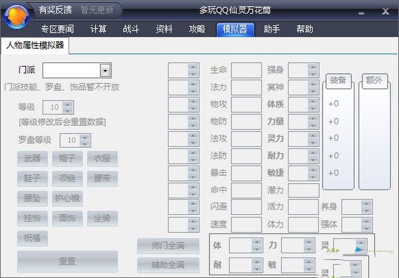Switch to 人物属性模拟器 tab
Viewport: 399px width, 278px height.
coord(35,46)
